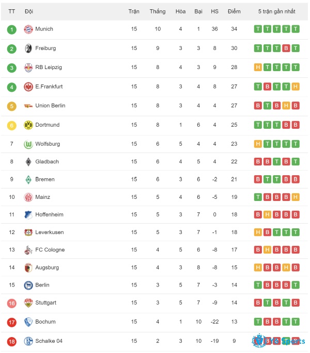
Task: Open the E.Frankfurt team link
Action: pos(49,87)
